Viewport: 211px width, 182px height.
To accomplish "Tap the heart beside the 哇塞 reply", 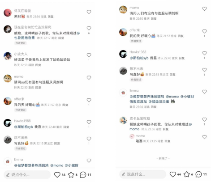I will 204,137.
